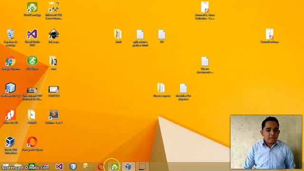Image resolution: width=304 pixels, height=171 pixels.
Task: Open the Nitro Pro desktop shortcut
Action: pos(10,117)
